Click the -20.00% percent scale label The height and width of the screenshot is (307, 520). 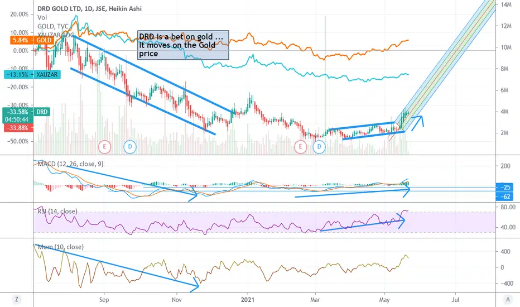(18, 87)
